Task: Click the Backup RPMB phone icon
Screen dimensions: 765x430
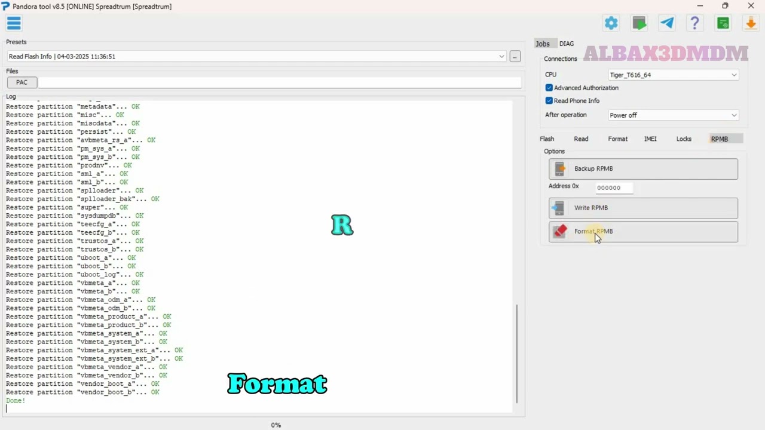Action: (x=560, y=169)
